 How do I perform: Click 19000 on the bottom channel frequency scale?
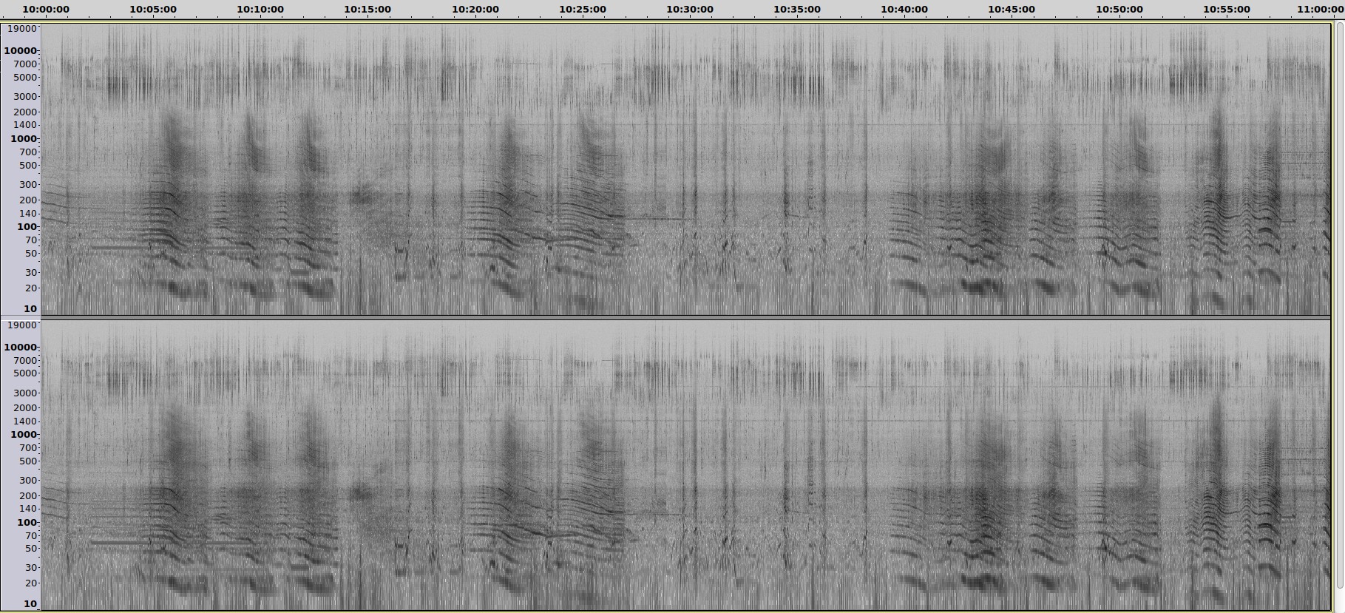[x=22, y=325]
